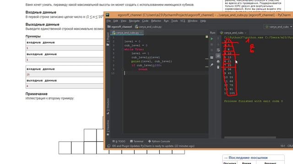
Task: Click the up arrow icon in Run toolbar
Action: click(218, 39)
